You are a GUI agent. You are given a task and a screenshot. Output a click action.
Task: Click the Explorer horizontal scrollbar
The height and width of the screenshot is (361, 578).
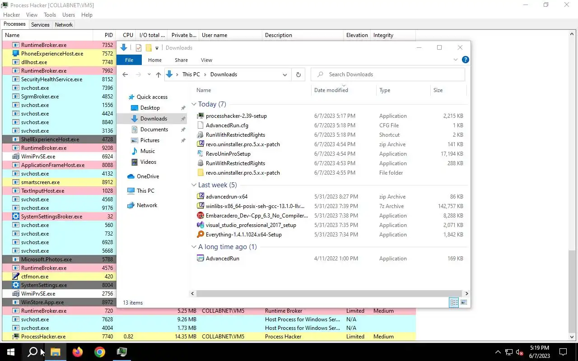pyautogui.click(x=329, y=293)
